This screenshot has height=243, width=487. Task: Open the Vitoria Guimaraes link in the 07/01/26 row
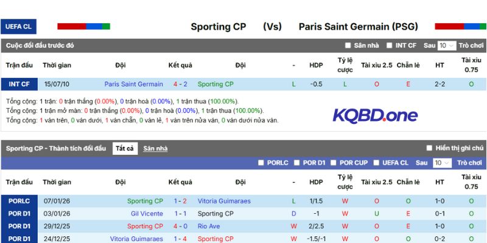coord(223,201)
